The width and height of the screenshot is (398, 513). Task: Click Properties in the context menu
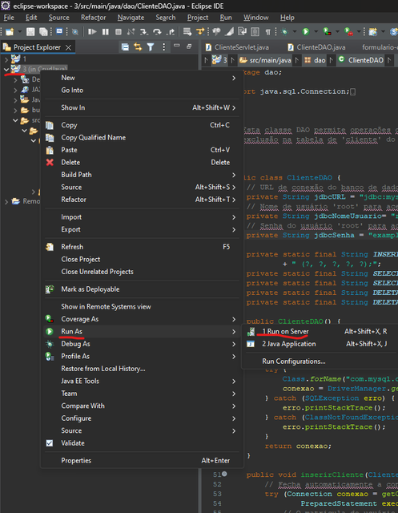[76, 460]
